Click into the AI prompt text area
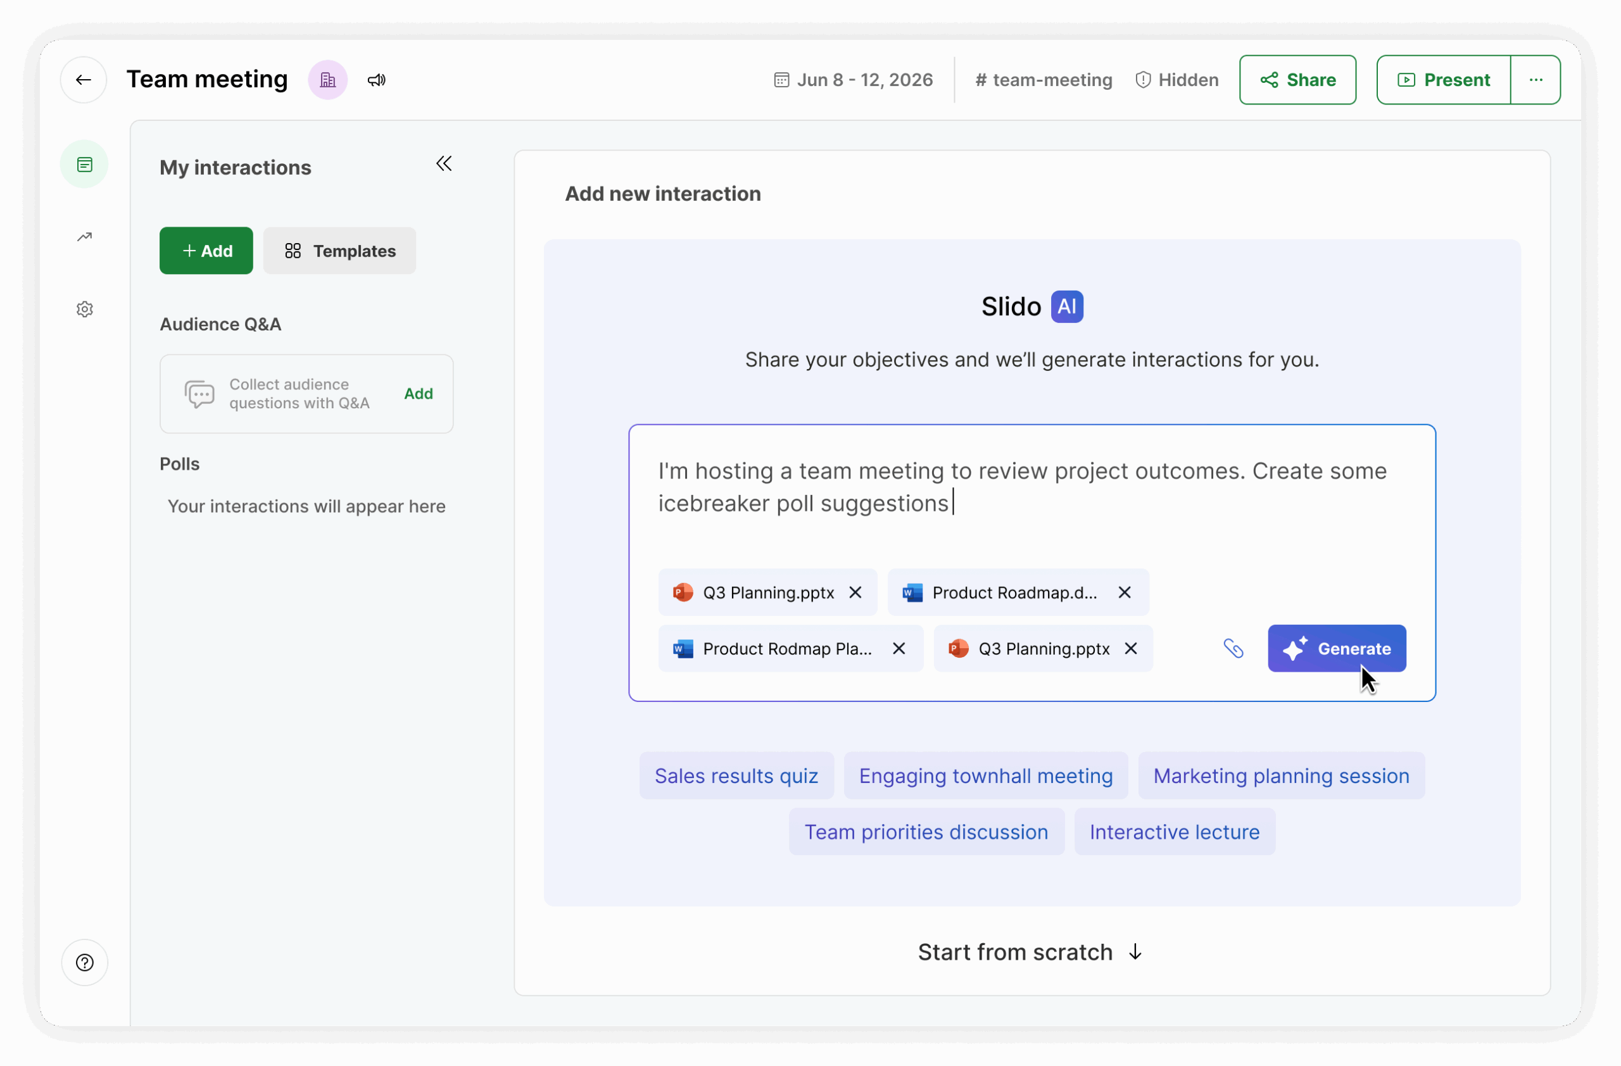The height and width of the screenshot is (1066, 1621). click(1032, 487)
